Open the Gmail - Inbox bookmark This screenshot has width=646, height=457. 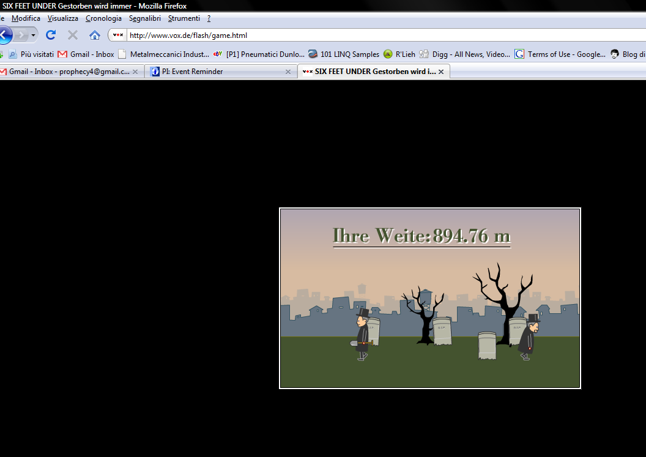[86, 54]
